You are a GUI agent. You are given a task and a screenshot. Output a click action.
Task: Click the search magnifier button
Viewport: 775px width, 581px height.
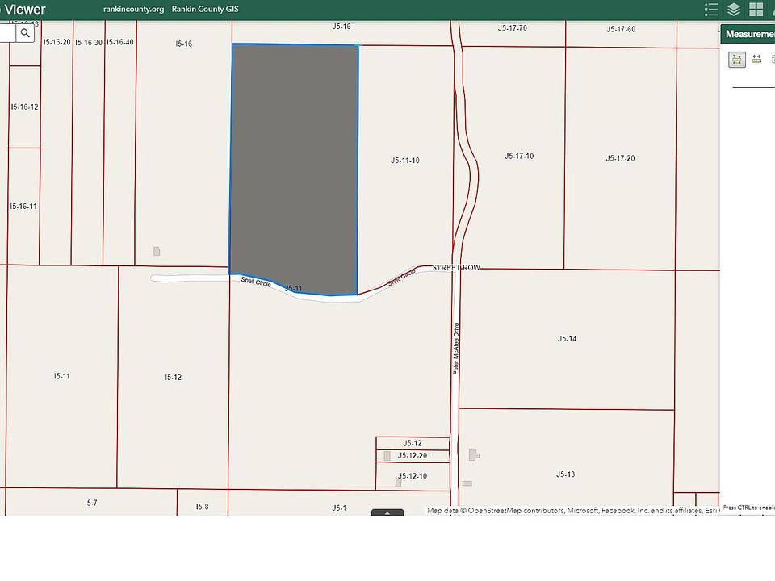[26, 33]
